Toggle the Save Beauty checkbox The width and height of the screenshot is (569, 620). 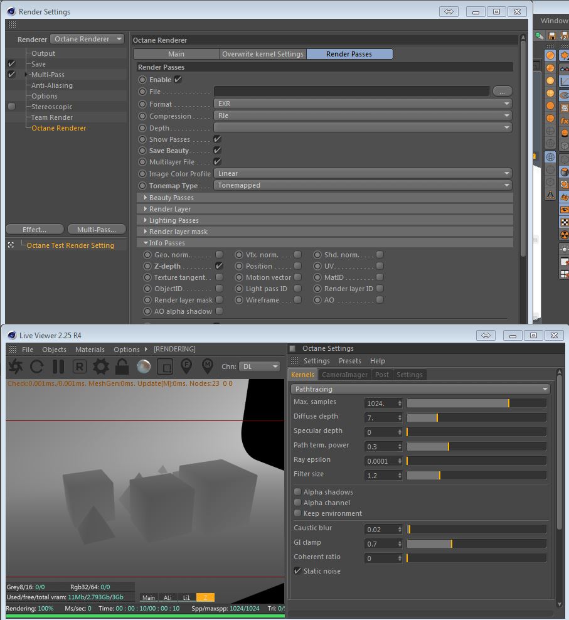click(217, 151)
